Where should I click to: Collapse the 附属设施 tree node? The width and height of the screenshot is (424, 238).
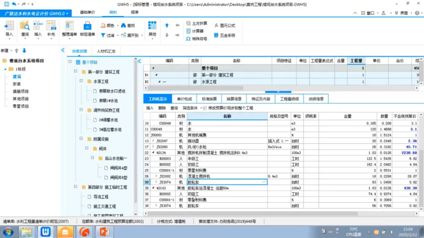(x=81, y=139)
